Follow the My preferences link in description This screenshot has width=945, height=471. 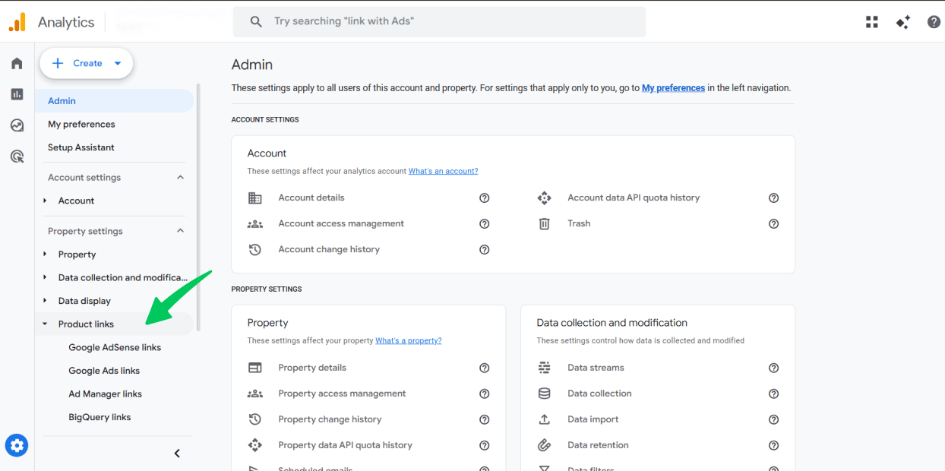[x=673, y=88]
